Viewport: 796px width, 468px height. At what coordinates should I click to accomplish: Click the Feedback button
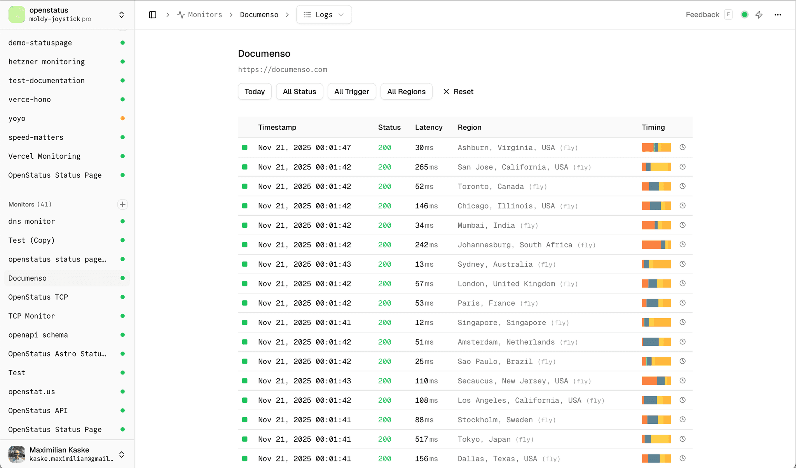[702, 14]
